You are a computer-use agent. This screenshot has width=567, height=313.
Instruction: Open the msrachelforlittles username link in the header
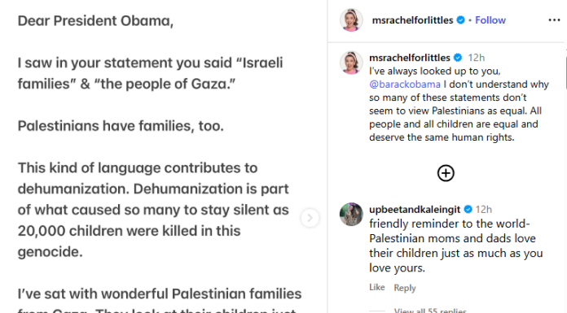pos(412,20)
